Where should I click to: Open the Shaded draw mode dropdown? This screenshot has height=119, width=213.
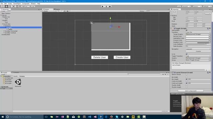tap(49, 11)
